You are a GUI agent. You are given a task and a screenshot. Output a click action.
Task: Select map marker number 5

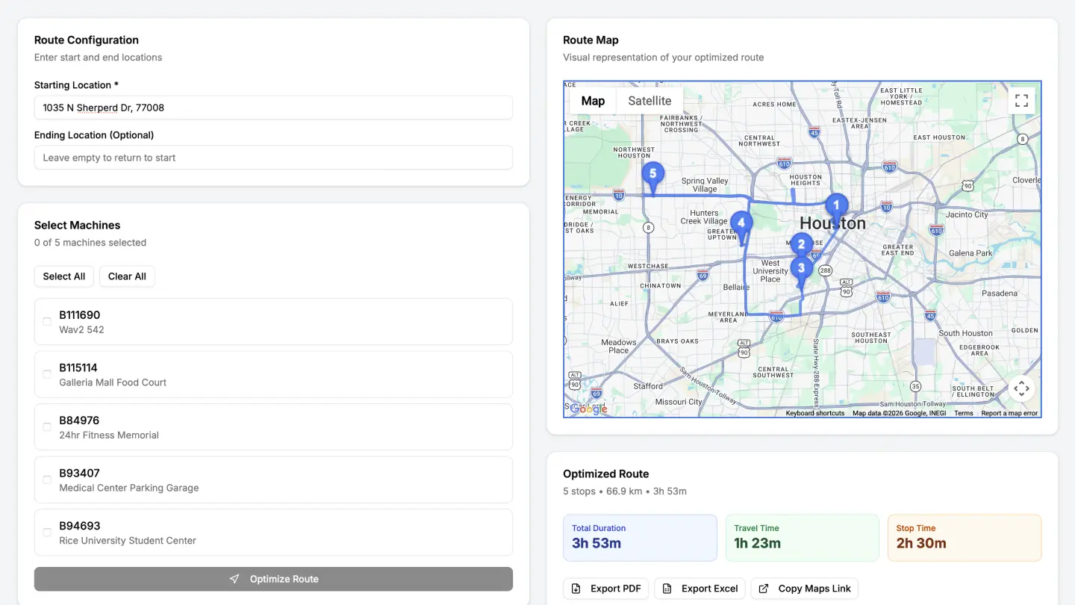pos(653,173)
